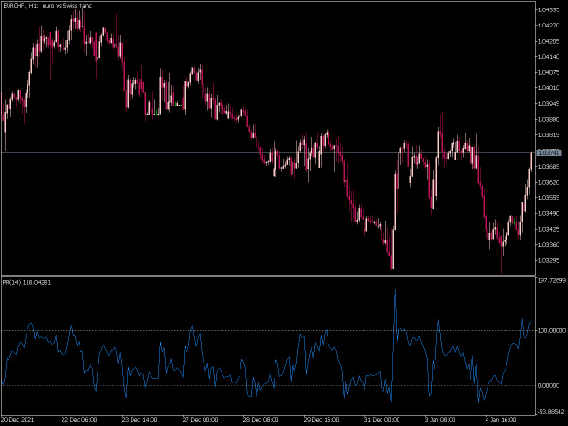568x426 pixels.
Task: Select the PR(14) indicator value label
Action: pyautogui.click(x=27, y=282)
